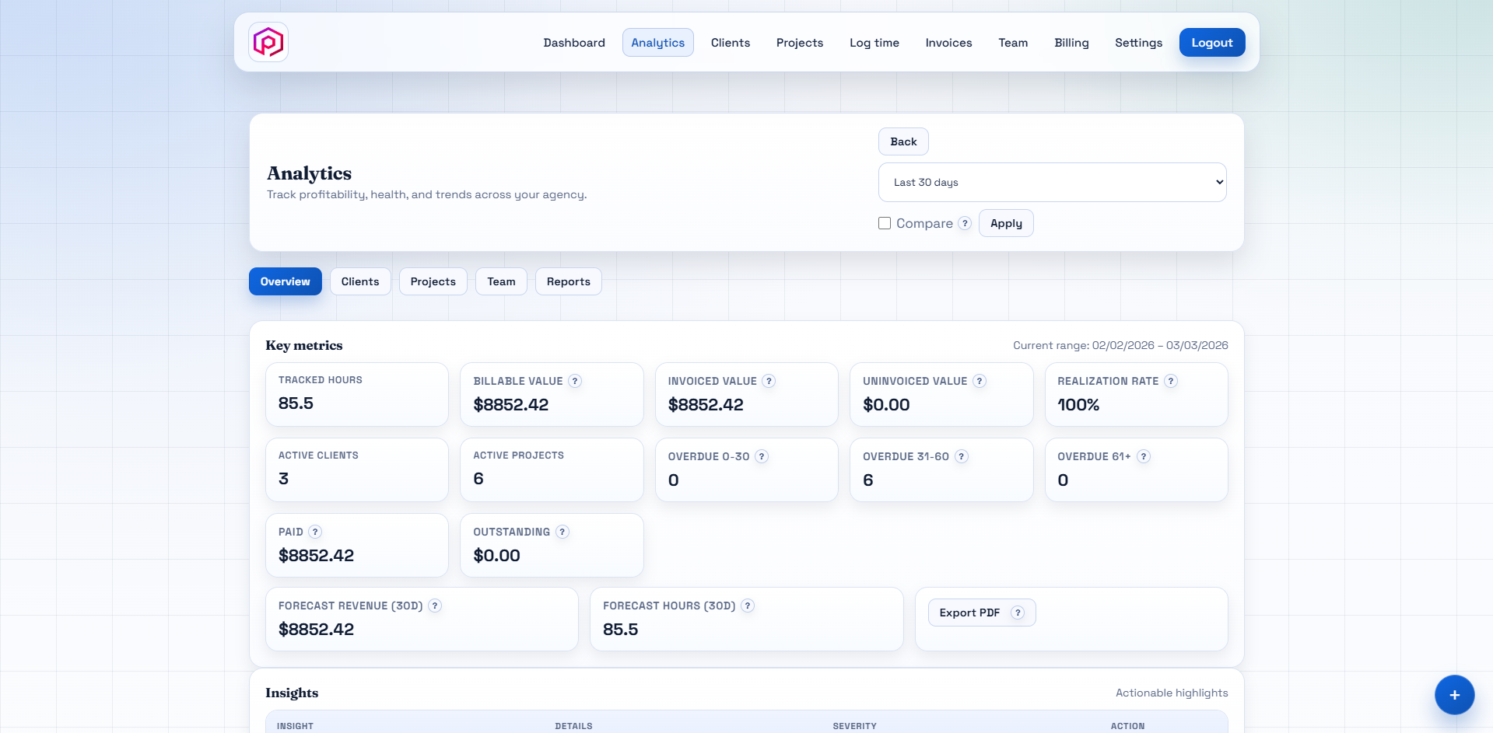Click the Compare help question mark

pyautogui.click(x=965, y=223)
